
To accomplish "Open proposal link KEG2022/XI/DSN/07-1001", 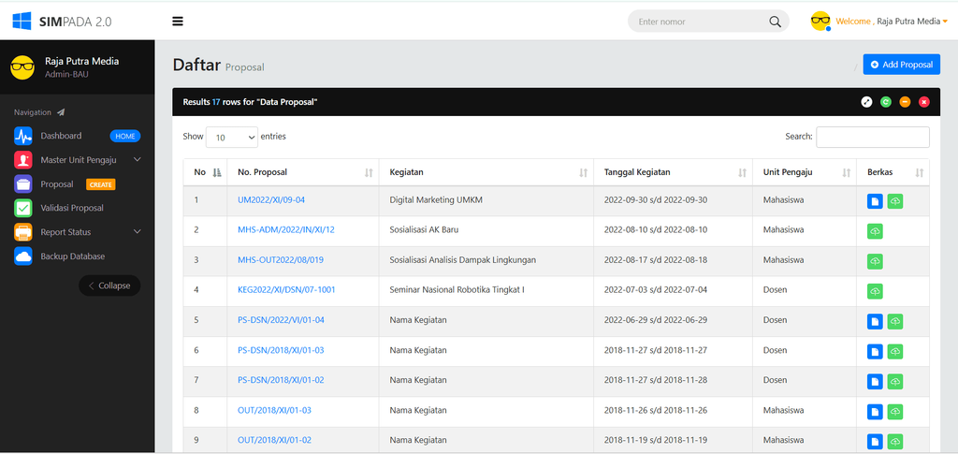I will pos(286,289).
